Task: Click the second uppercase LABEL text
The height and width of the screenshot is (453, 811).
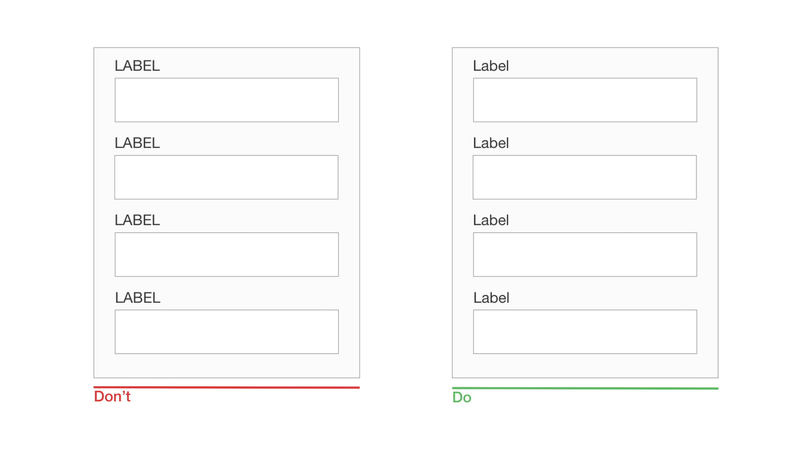Action: (137, 143)
